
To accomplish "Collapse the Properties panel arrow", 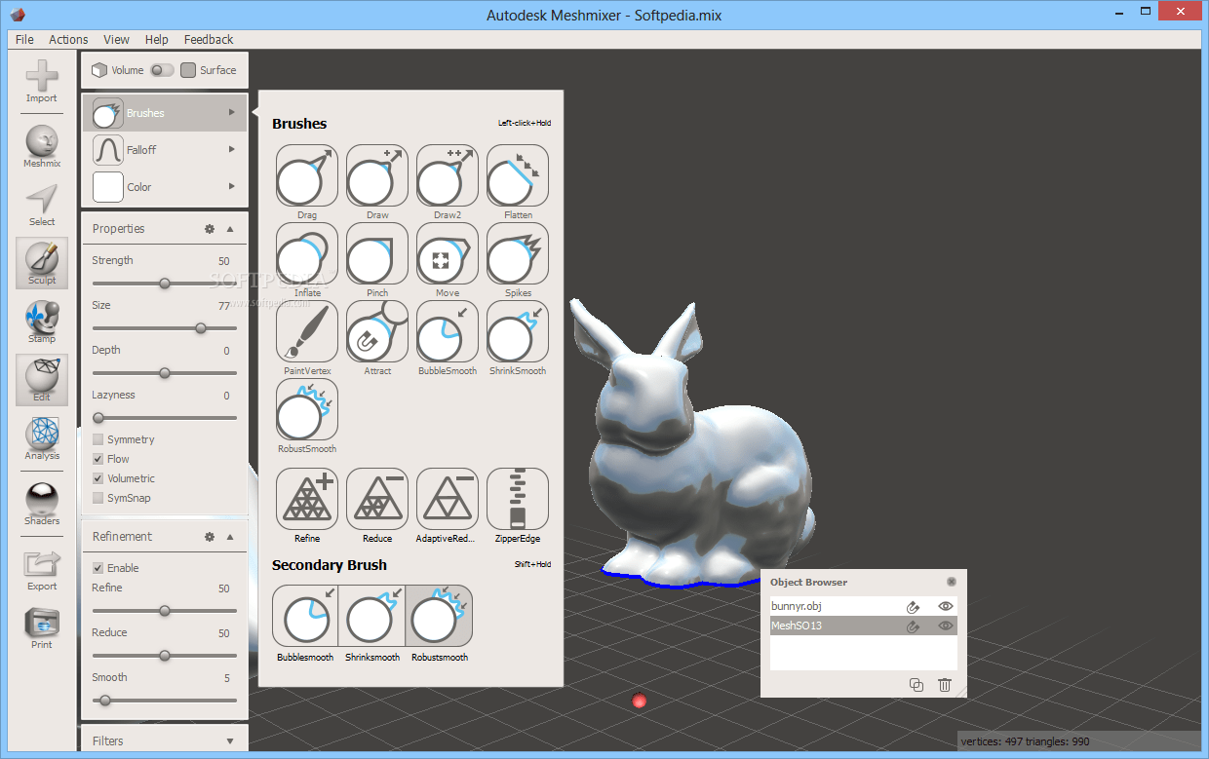I will coord(230,229).
